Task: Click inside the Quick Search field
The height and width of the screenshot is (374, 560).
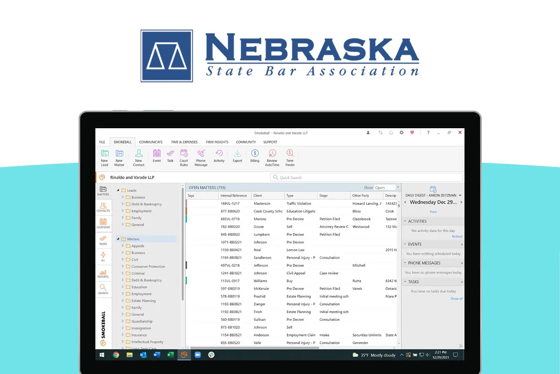Action: tap(315, 177)
